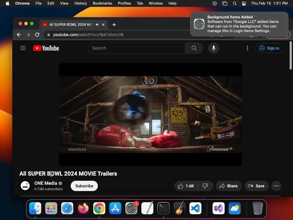Open Control Center in menu bar
This screenshot has width=293, height=220.
(x=244, y=3)
